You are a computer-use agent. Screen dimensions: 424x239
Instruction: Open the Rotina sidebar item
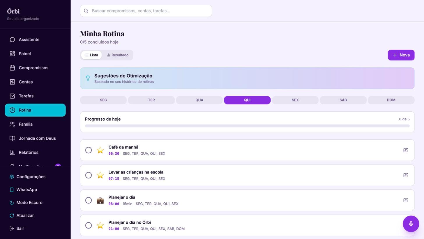[35, 110]
